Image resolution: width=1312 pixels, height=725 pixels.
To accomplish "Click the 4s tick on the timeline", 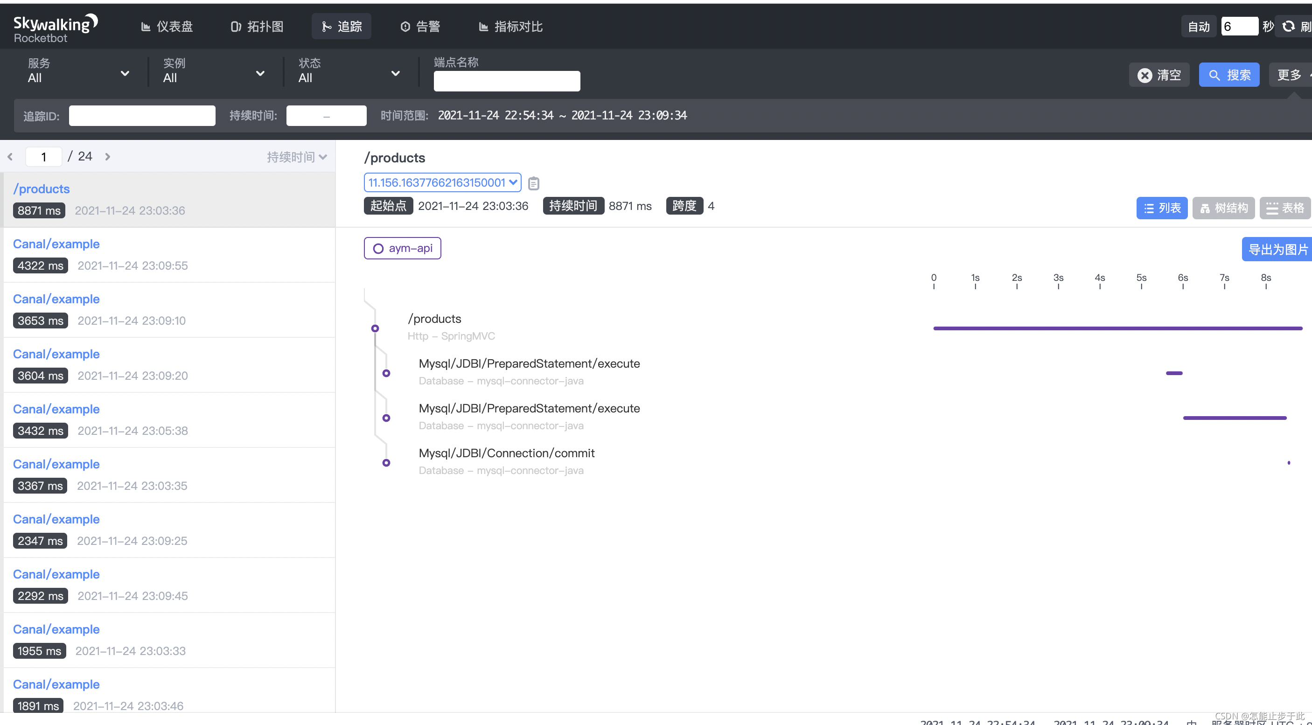I will [1100, 280].
